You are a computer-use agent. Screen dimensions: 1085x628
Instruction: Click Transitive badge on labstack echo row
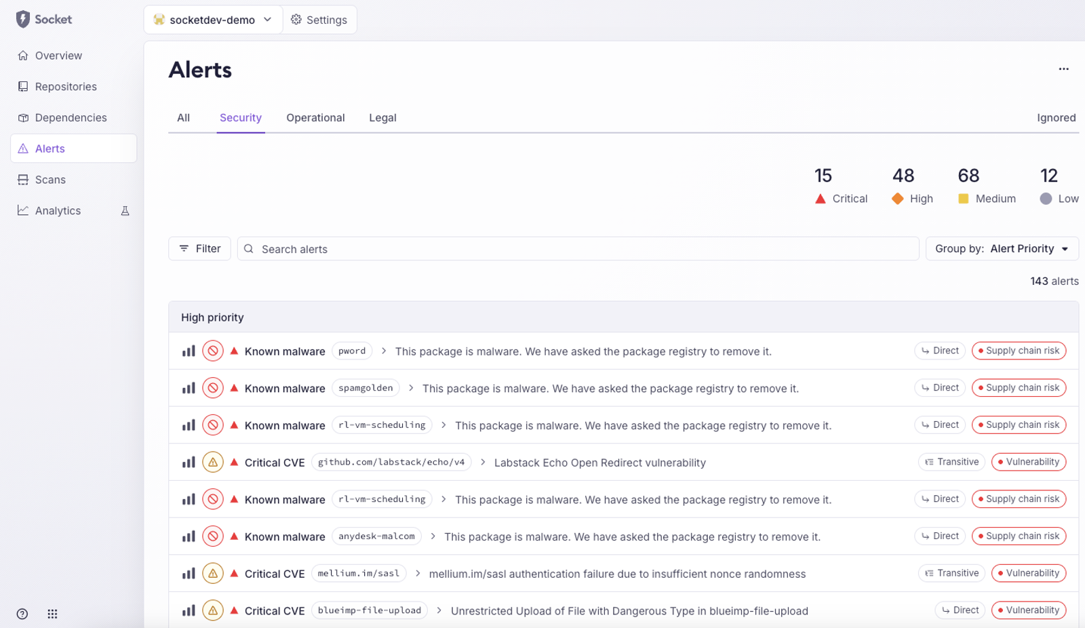951,462
